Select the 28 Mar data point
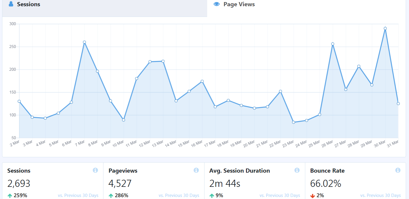409x199 pixels. 359,66
